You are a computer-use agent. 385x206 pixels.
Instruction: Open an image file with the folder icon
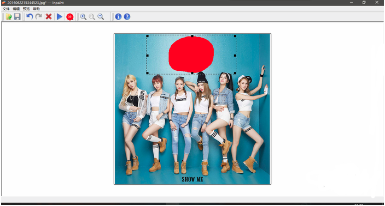click(9, 17)
